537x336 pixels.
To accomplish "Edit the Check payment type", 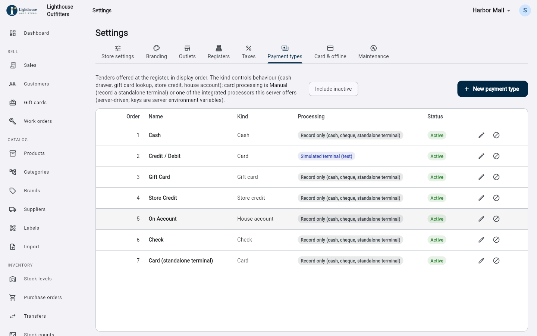I will point(481,240).
